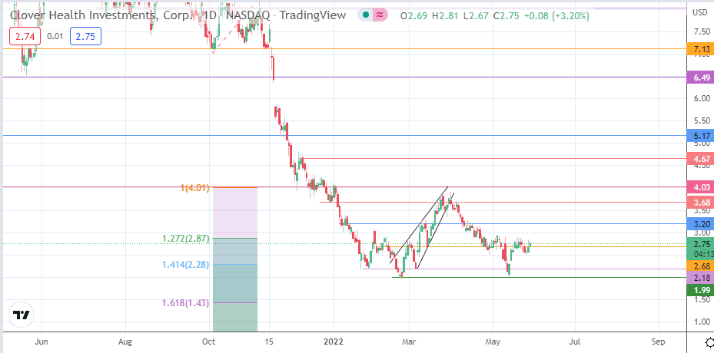The width and height of the screenshot is (714, 353).
Task: Click the Aug date on time axis
Action: click(127, 341)
